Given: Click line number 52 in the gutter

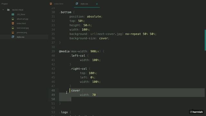Looking at the screenshot, I should (x=53, y=108).
